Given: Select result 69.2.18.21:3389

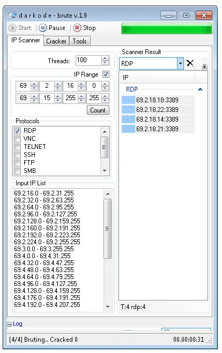Looking at the screenshot, I should pyautogui.click(x=157, y=129).
